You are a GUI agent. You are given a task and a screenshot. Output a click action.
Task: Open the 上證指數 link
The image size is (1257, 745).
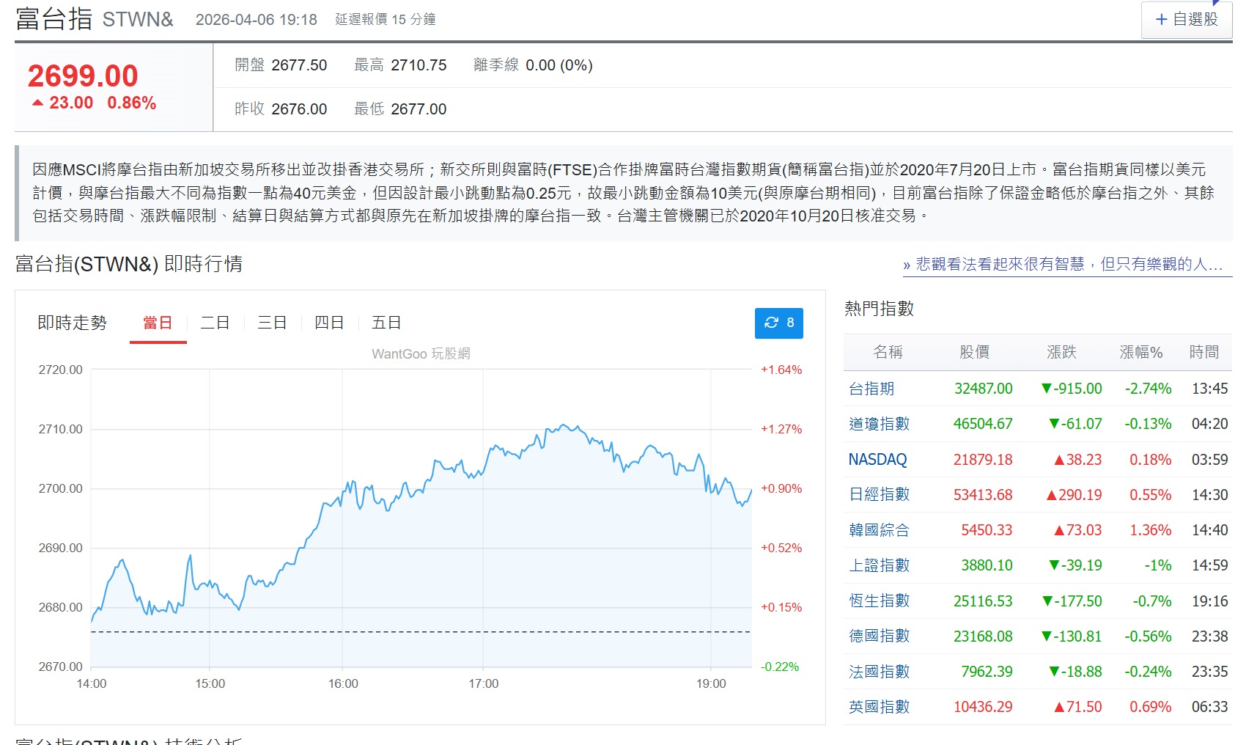tap(879, 565)
